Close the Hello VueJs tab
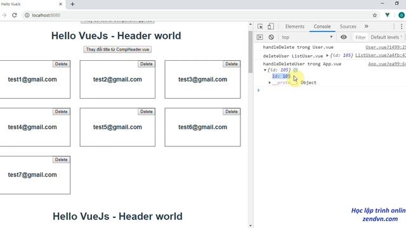 [61, 4]
